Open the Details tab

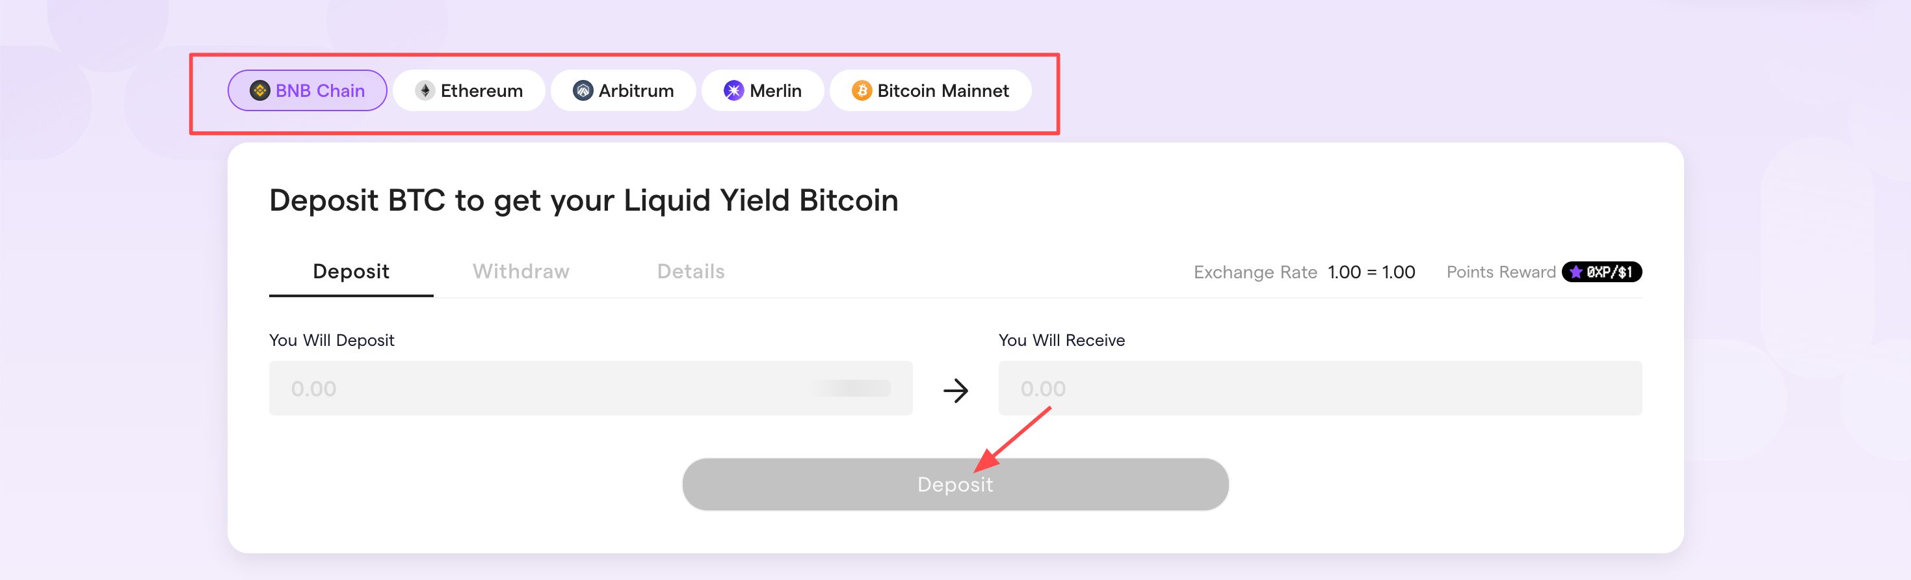pos(691,271)
